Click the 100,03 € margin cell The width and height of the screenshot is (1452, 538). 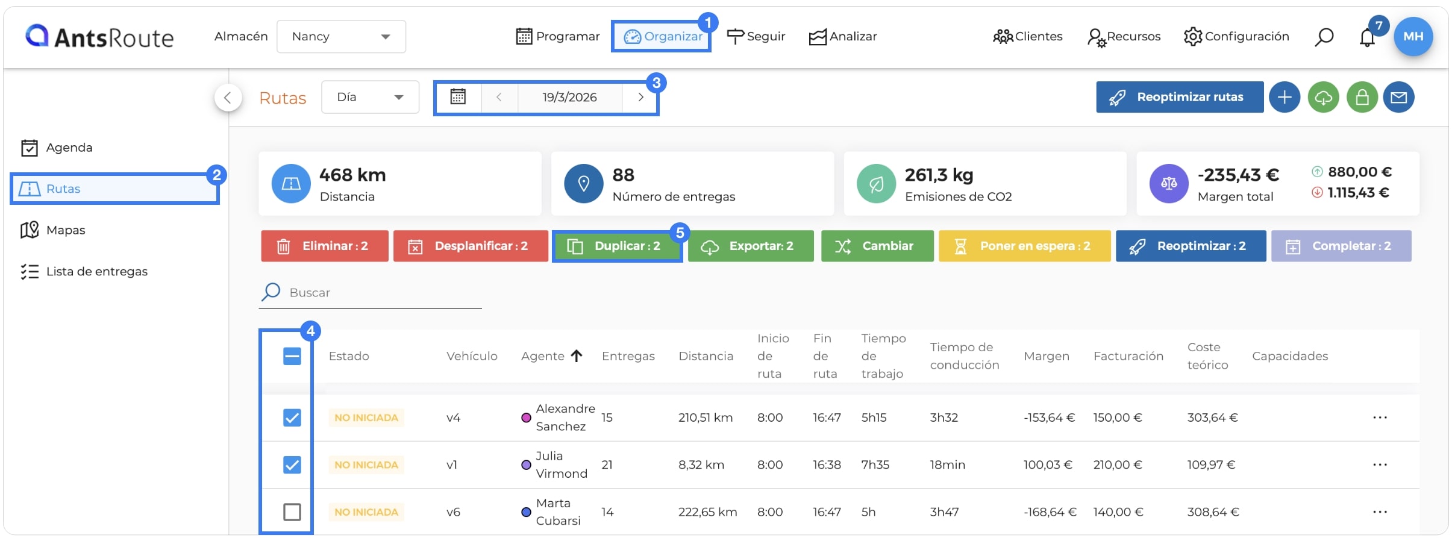point(1048,464)
